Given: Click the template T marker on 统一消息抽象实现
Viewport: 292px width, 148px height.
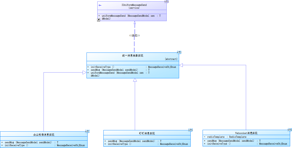Looking at the screenshot, I should tap(179, 52).
